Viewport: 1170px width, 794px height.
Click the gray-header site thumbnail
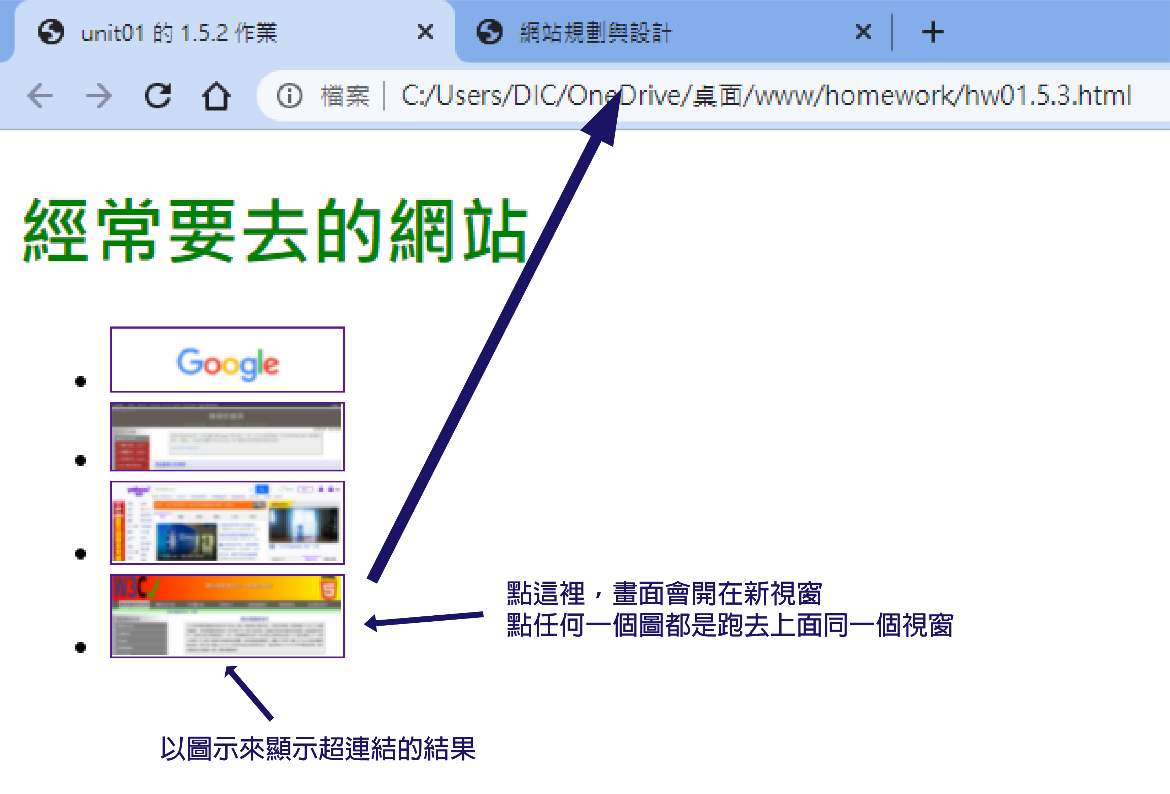click(x=227, y=436)
